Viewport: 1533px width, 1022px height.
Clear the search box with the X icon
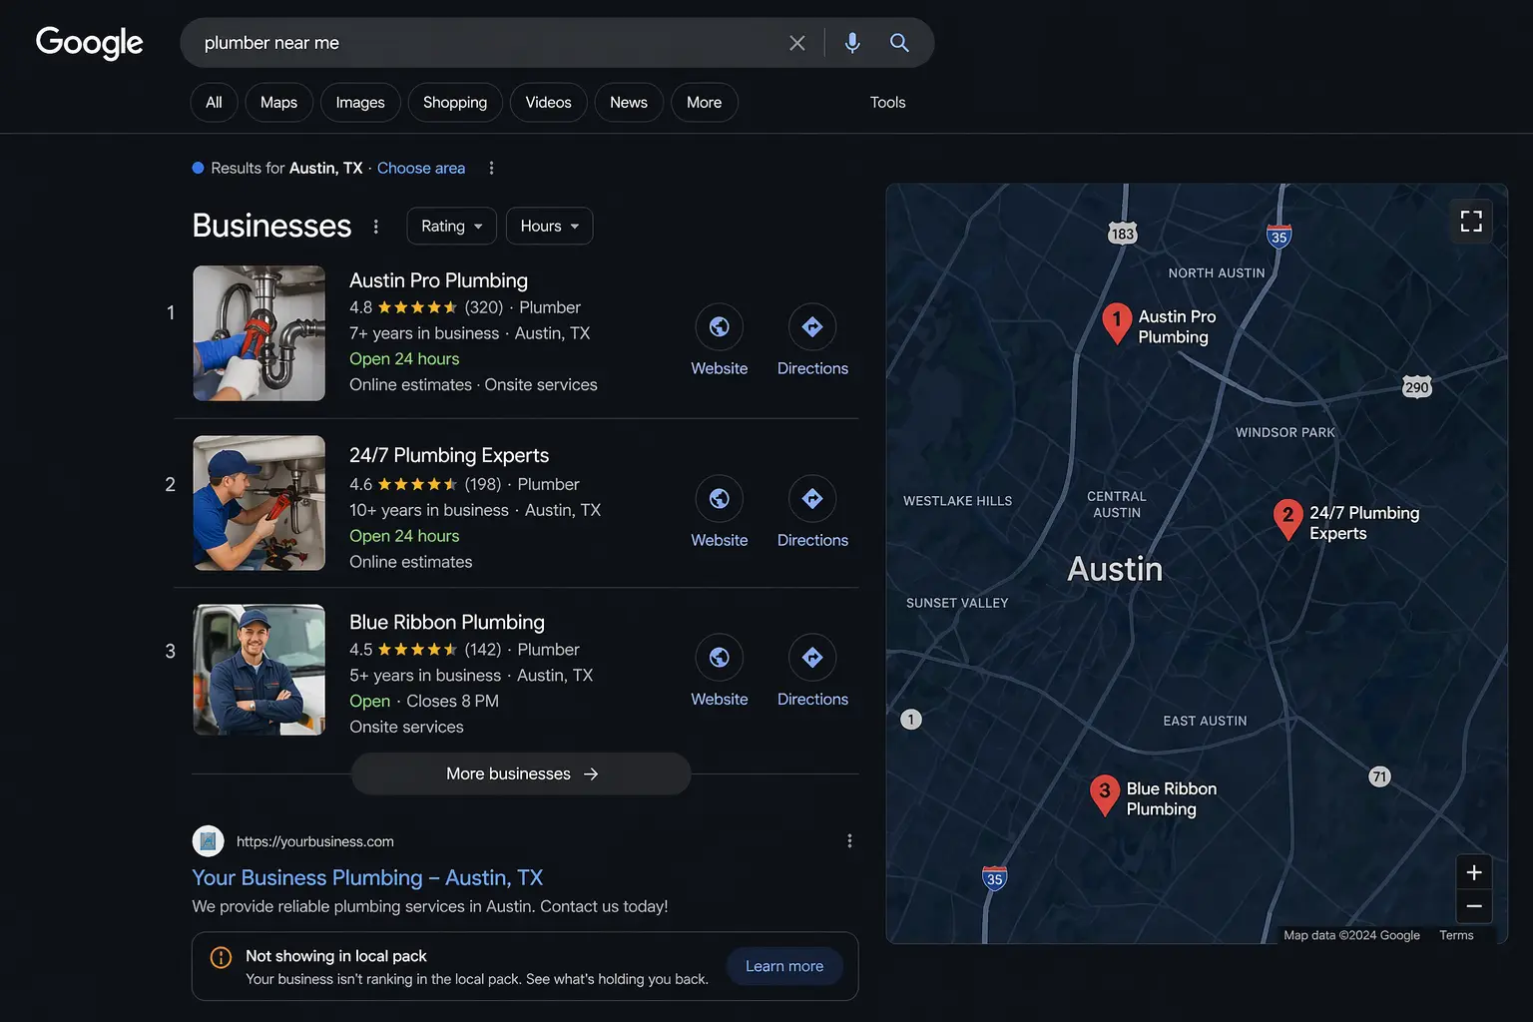tap(796, 43)
